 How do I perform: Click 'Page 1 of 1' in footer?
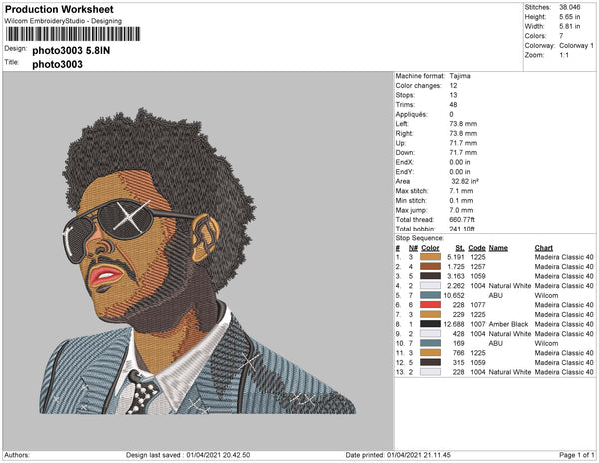(x=576, y=455)
